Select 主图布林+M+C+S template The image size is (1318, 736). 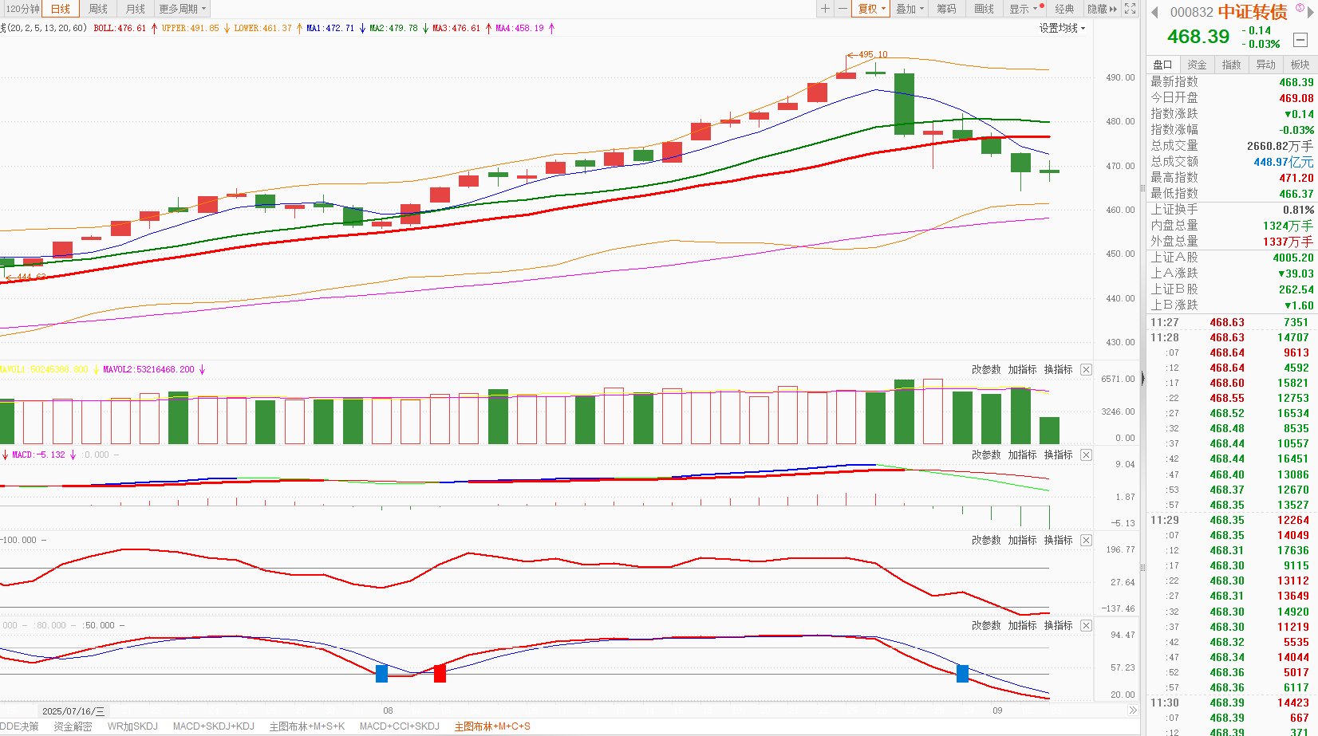pyautogui.click(x=492, y=726)
